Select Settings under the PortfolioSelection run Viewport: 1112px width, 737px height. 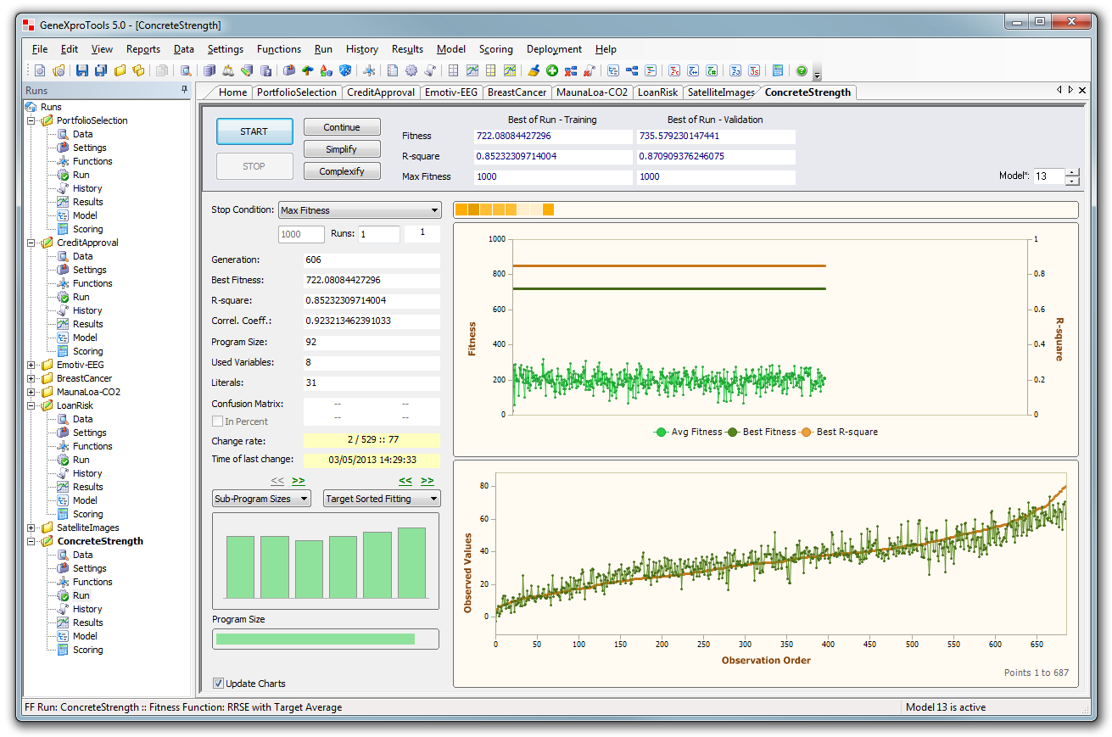click(89, 148)
